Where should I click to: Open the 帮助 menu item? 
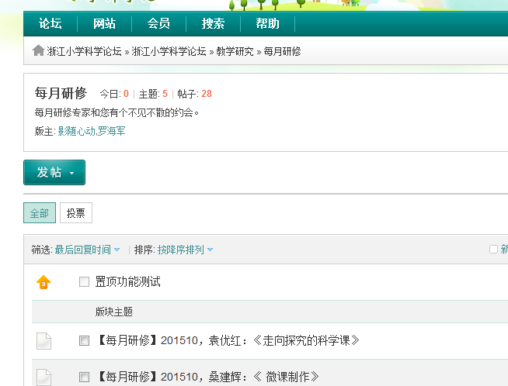[267, 24]
